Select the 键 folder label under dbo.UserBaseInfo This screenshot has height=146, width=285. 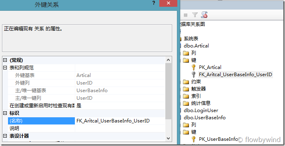coord(194,132)
